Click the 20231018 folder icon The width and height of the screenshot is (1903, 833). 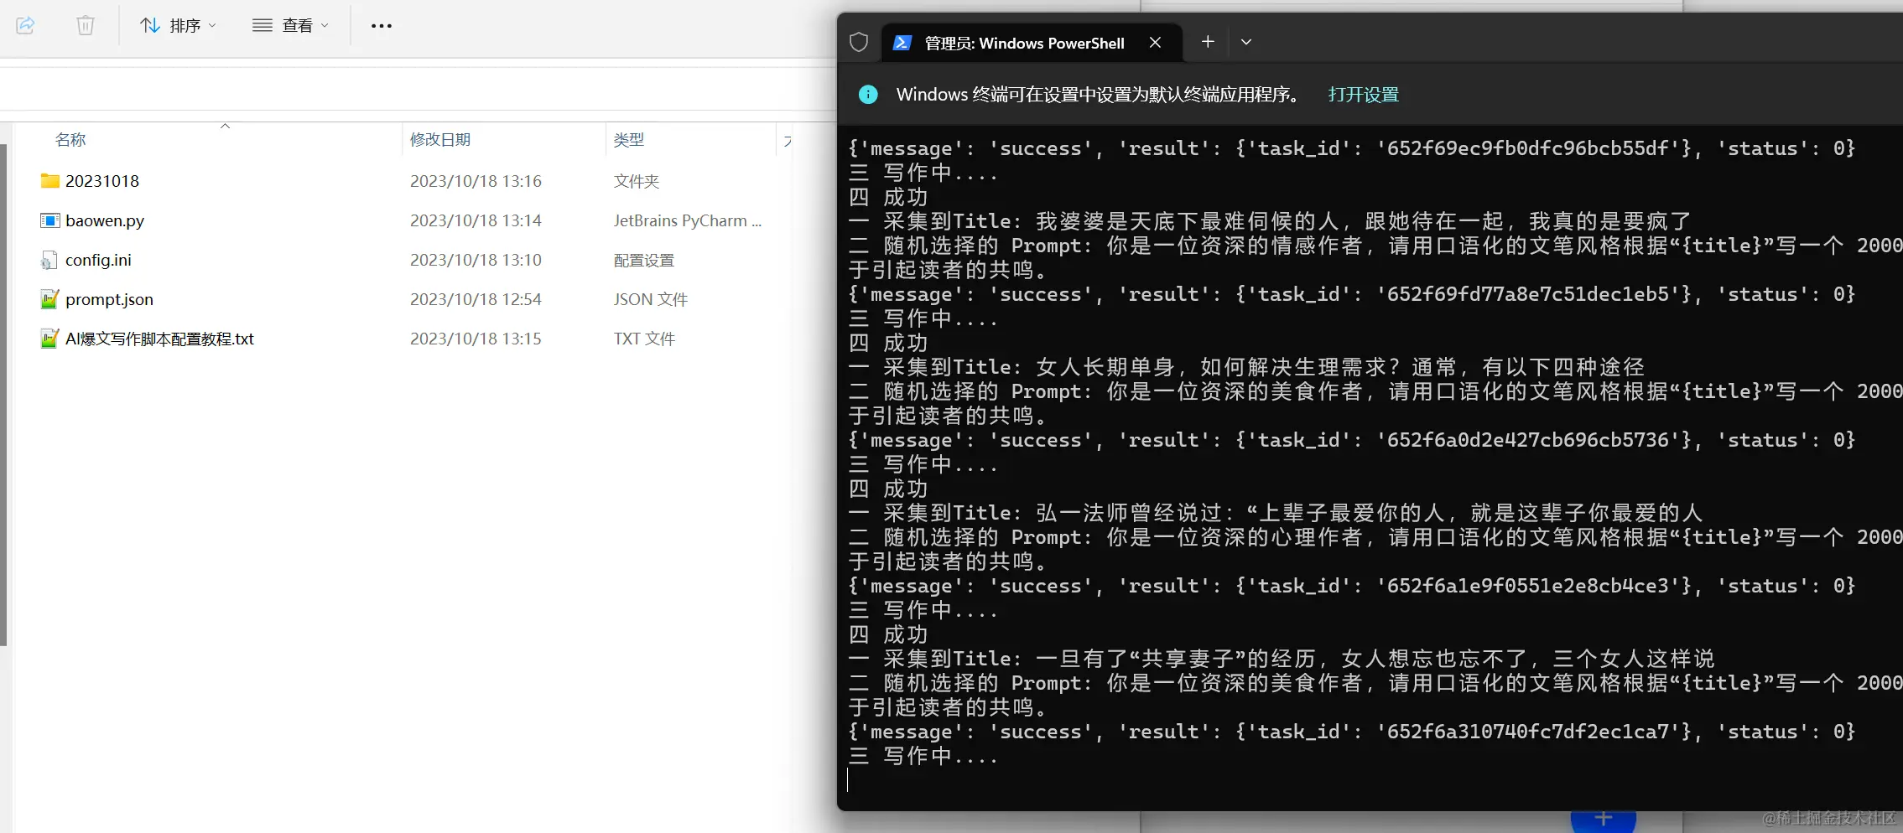50,181
